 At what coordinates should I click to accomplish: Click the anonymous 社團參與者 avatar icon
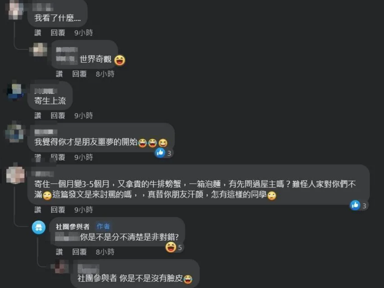[39, 228]
